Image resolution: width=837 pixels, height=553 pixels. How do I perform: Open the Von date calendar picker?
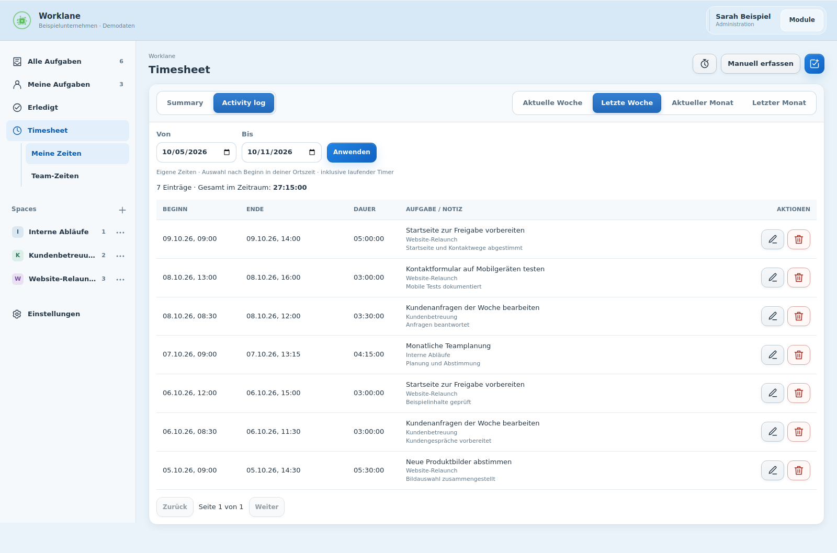click(227, 152)
